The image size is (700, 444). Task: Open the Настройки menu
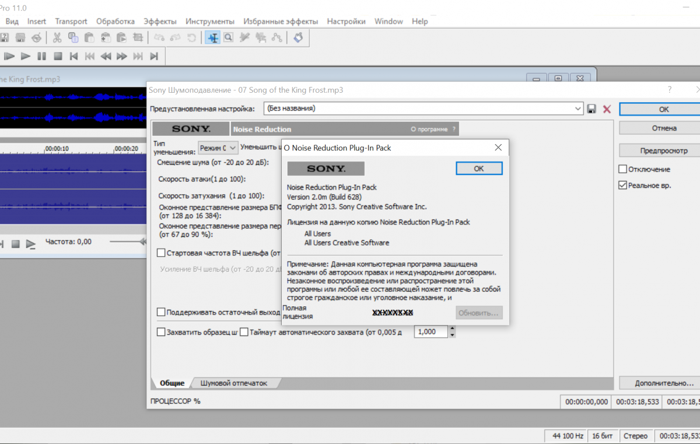coord(346,22)
